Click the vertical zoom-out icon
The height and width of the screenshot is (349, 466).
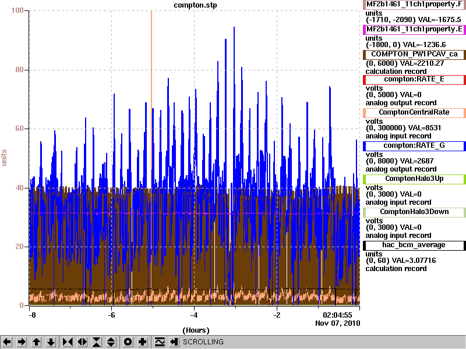[x=111, y=342]
